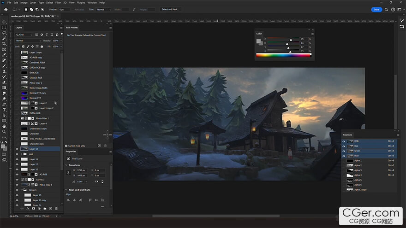Open the Plugins menu
The height and width of the screenshot is (228, 406).
(x=81, y=3)
